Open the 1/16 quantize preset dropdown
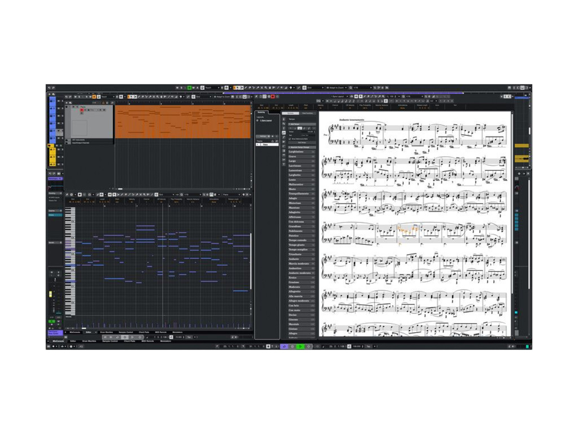The height and width of the screenshot is (434, 578). coord(414,96)
